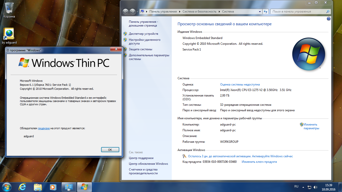Go to 'Панель управления' breadcrumb
The height and width of the screenshot is (192, 342).
[163, 11]
